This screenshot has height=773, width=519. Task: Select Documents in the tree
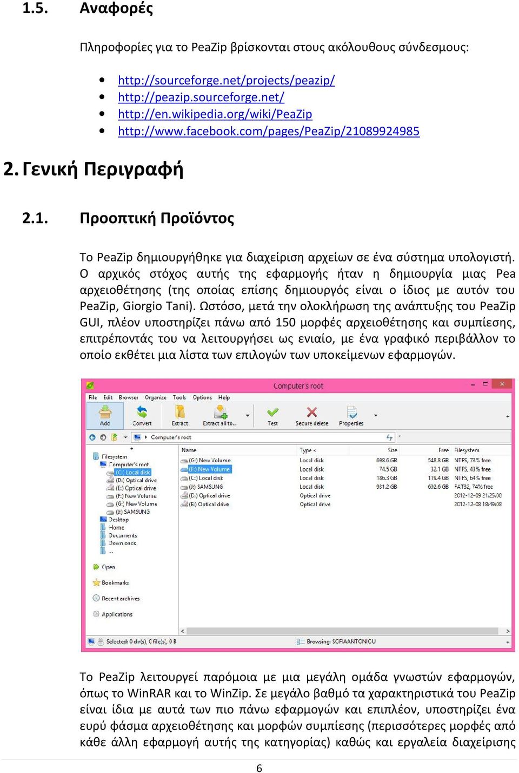(123, 535)
